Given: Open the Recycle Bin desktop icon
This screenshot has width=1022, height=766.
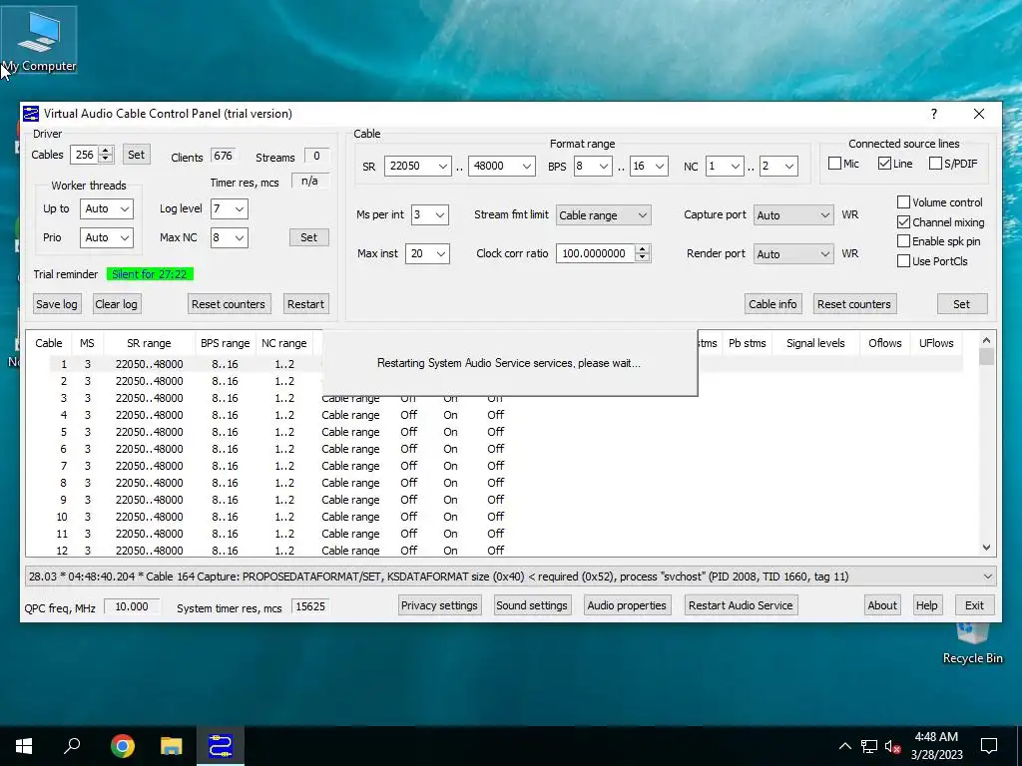Looking at the screenshot, I should point(972,643).
